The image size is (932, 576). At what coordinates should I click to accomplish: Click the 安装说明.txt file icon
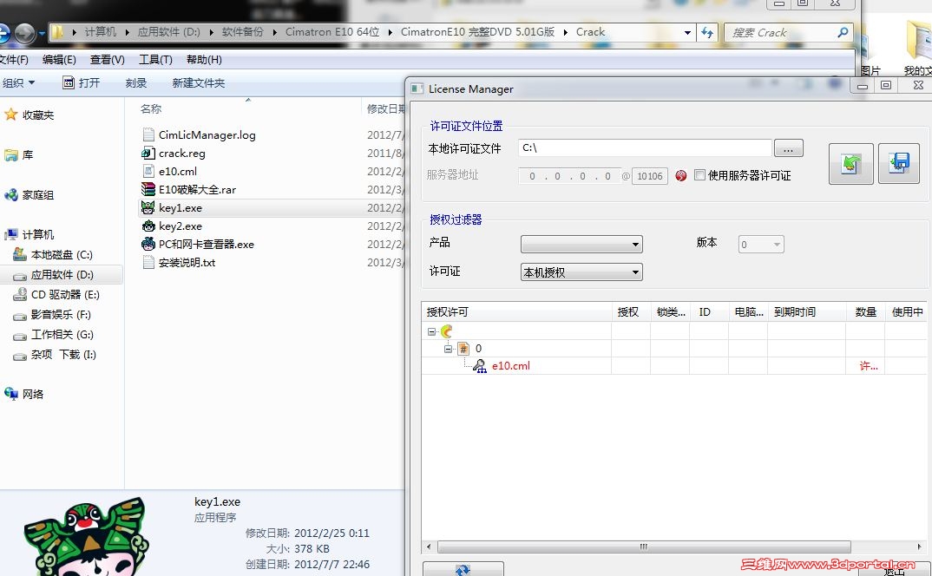coord(148,262)
